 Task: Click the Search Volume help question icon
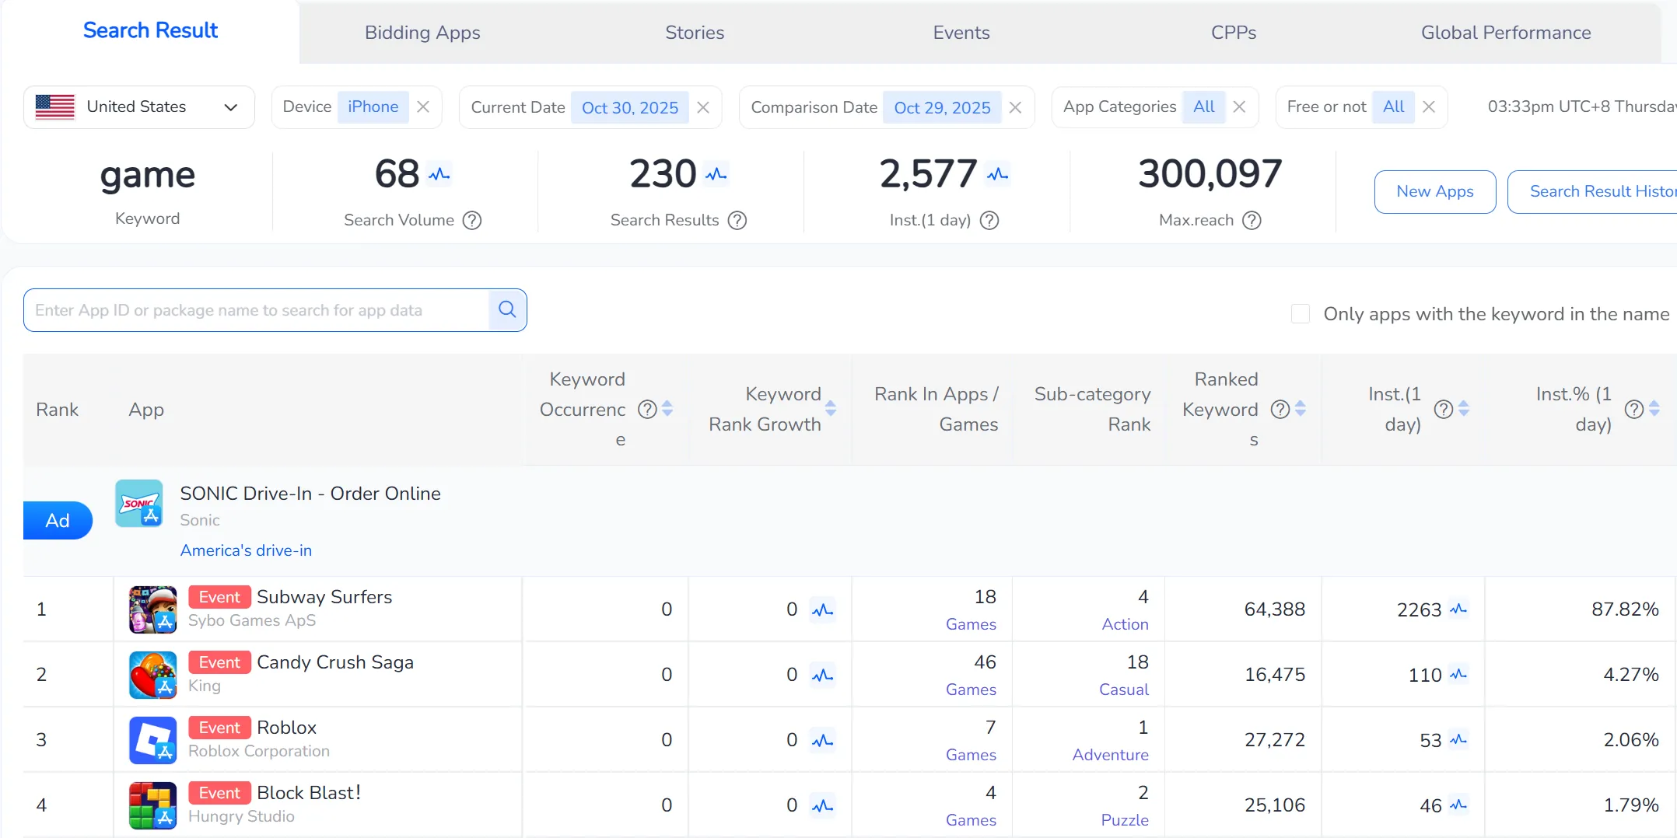(472, 221)
